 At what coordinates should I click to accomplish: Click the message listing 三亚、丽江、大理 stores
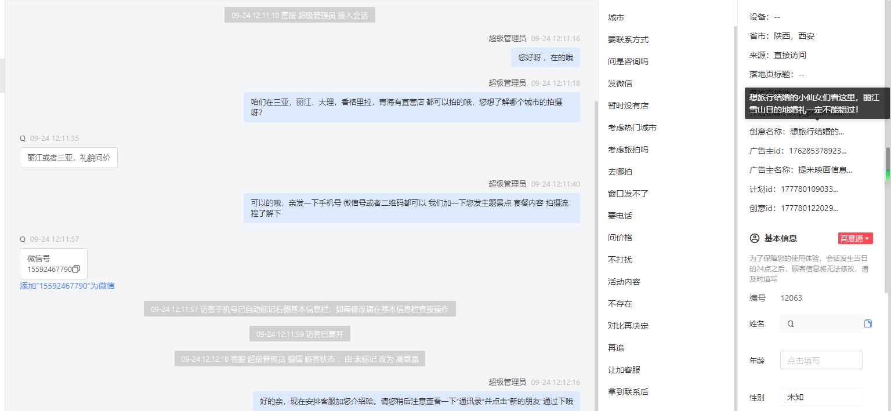[412, 107]
